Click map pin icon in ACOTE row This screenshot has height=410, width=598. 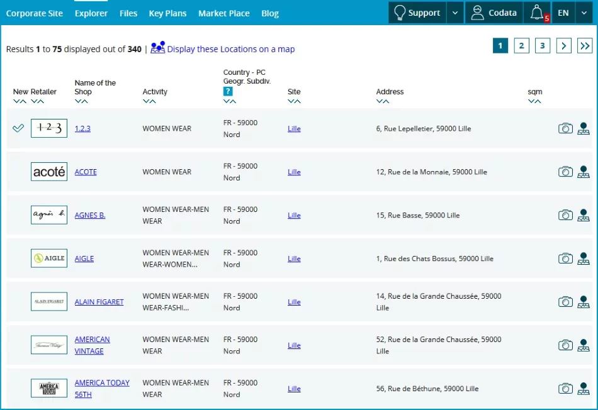583,172
